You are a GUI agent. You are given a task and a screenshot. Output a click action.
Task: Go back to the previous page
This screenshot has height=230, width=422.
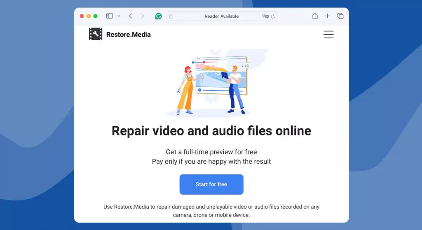pos(131,16)
